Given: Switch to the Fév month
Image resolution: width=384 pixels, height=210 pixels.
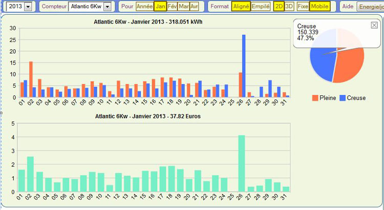Looking at the screenshot, I should 172,6.
